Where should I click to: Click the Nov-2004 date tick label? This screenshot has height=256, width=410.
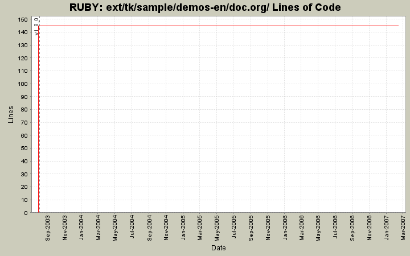pyautogui.click(x=166, y=228)
